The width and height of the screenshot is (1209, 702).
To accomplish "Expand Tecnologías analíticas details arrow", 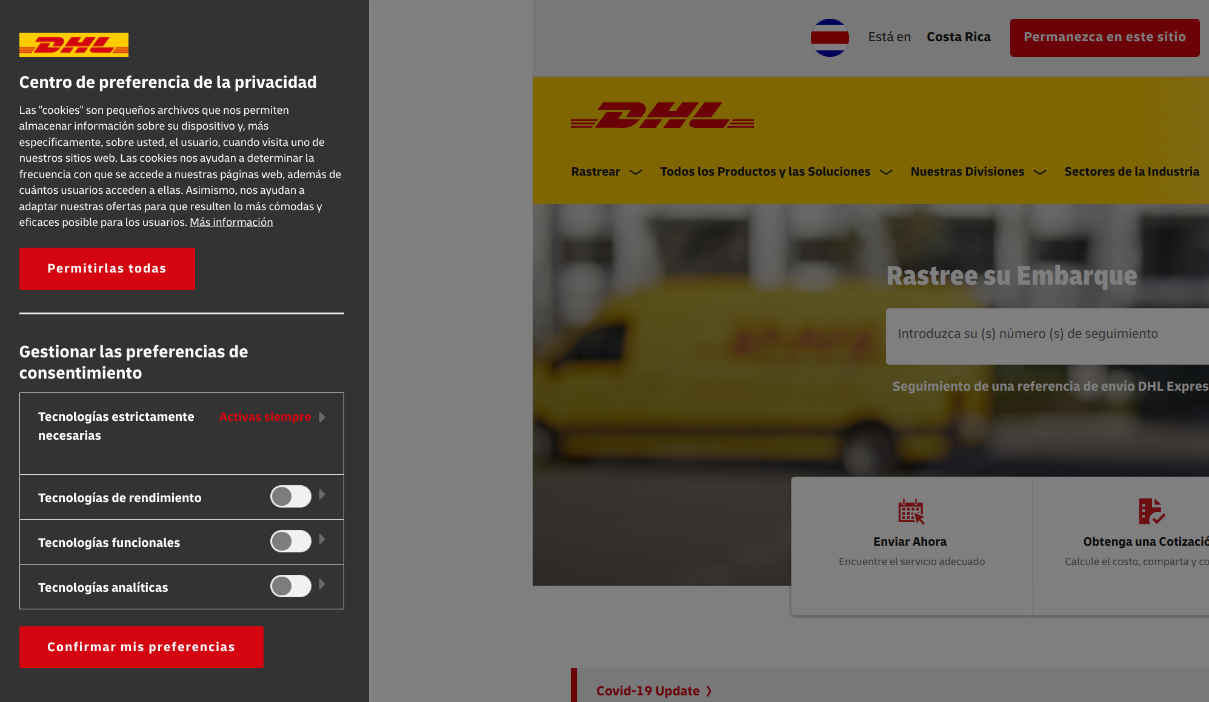I will click(322, 584).
